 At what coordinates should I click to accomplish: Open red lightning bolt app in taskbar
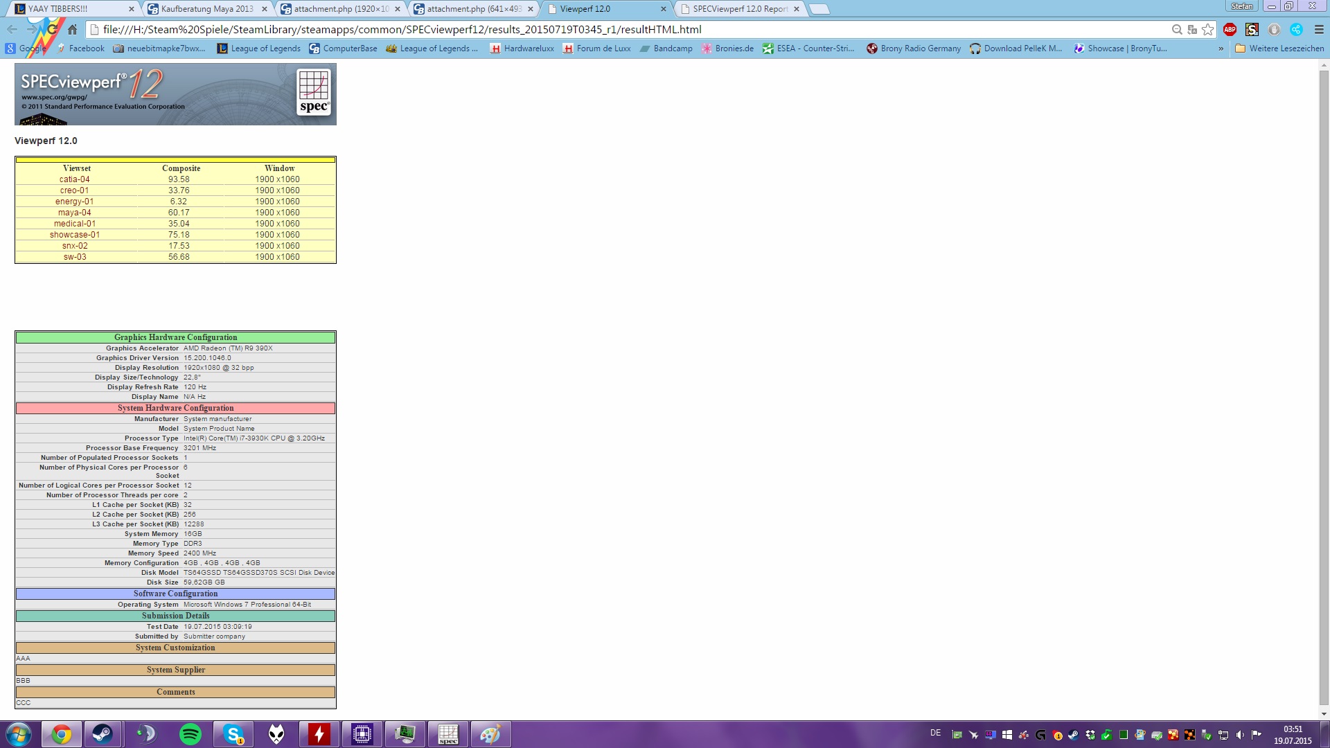coord(319,734)
